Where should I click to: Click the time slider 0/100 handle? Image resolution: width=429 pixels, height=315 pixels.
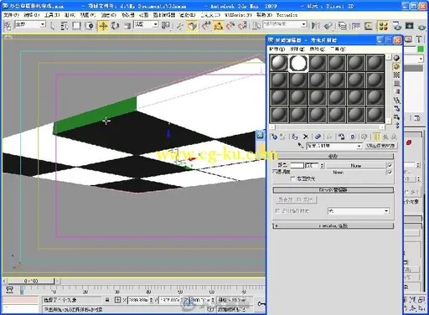point(31,281)
